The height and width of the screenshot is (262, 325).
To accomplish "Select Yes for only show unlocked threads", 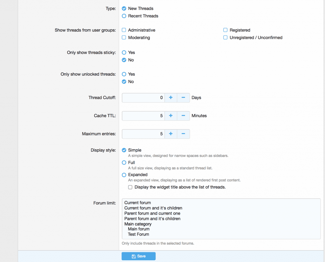I will tap(124, 74).
